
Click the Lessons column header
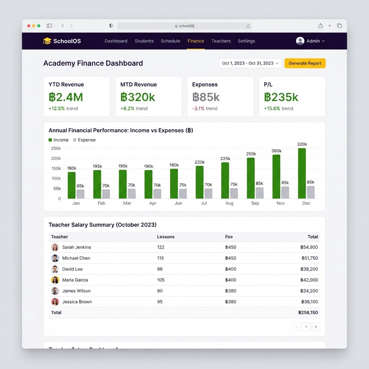pos(166,237)
